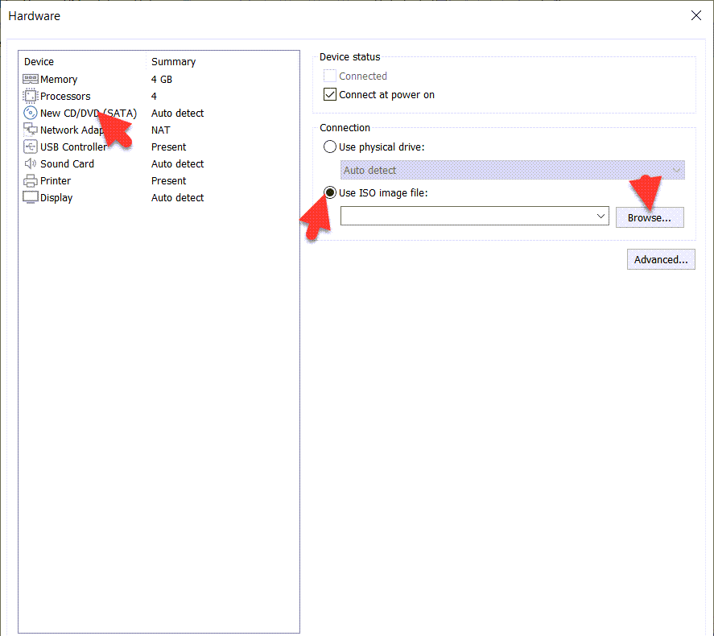Select the Sound Card row label
This screenshot has width=714, height=636.
pyautogui.click(x=67, y=163)
